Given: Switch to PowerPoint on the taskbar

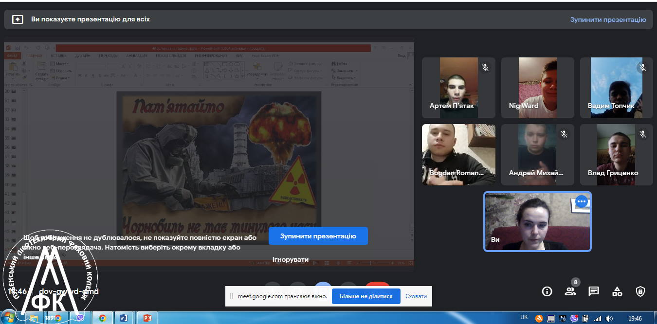Looking at the screenshot, I should click(x=147, y=318).
